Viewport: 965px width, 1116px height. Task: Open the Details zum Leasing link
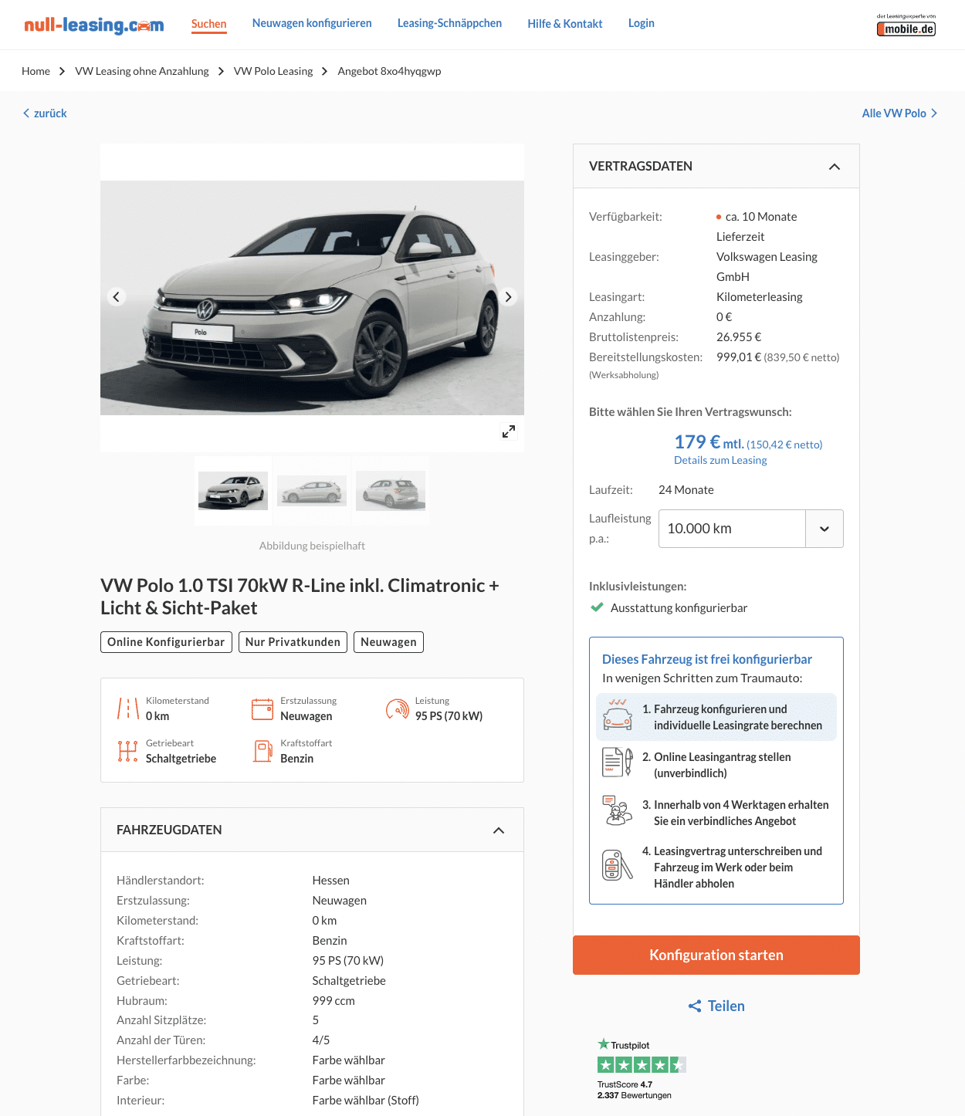pos(720,460)
